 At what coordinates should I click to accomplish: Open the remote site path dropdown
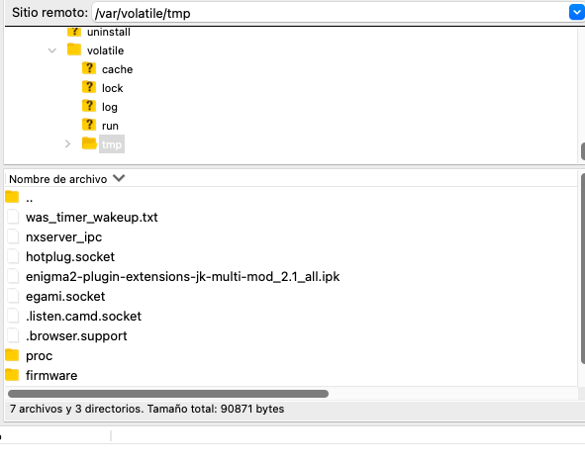(576, 12)
